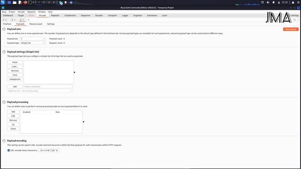The width and height of the screenshot is (301, 169).
Task: Click the arrow beside the payload list box
Action: (x=74, y=72)
